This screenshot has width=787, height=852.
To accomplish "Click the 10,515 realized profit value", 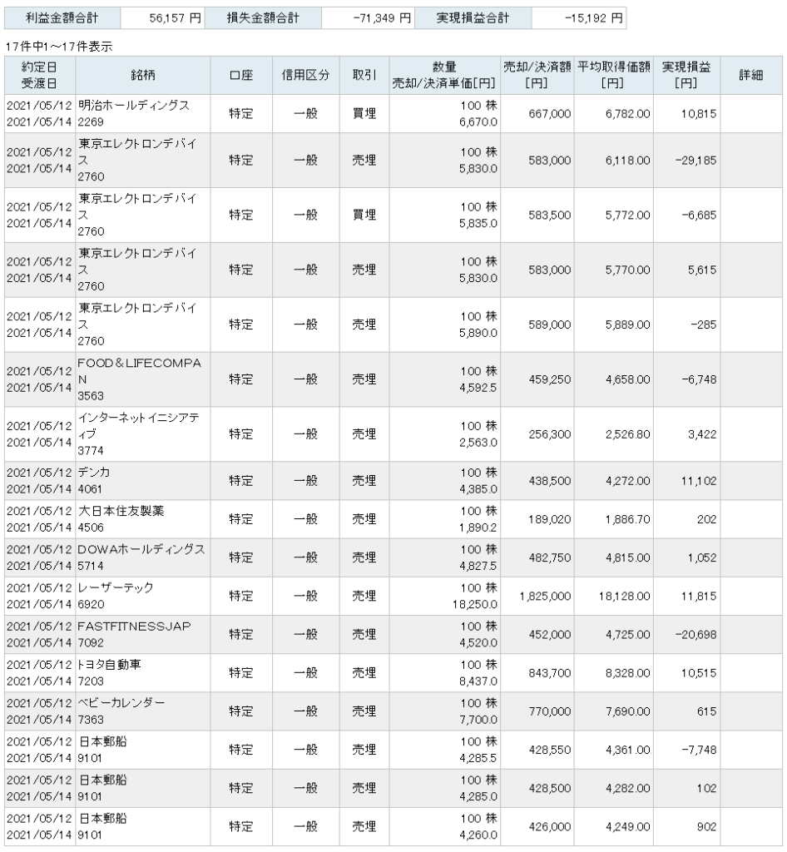I will coord(699,674).
